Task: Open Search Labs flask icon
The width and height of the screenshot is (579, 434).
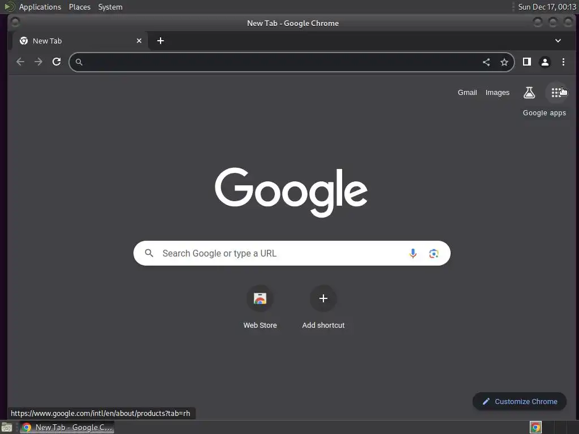Action: [529, 92]
